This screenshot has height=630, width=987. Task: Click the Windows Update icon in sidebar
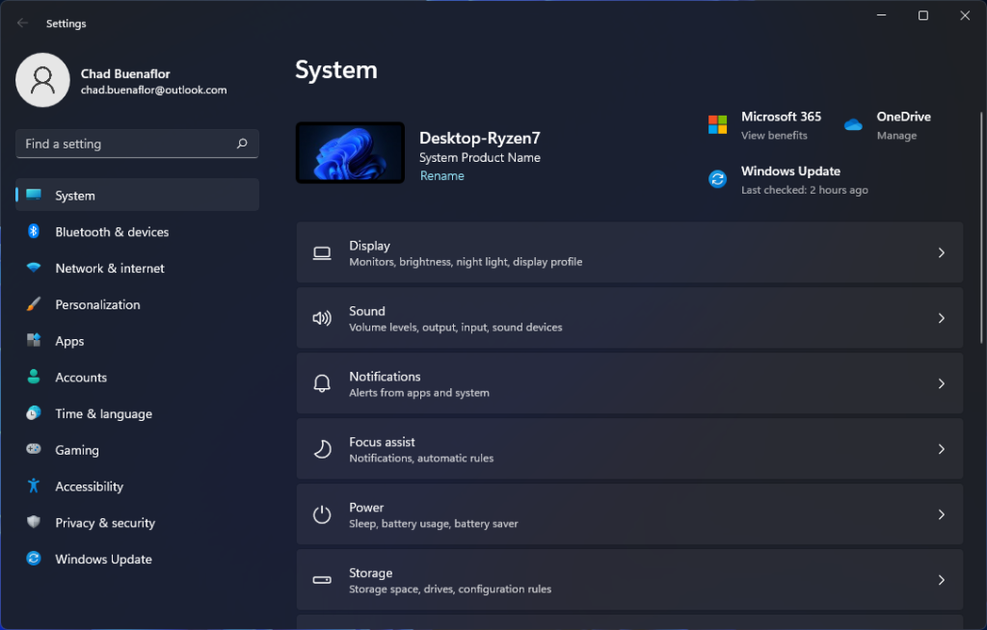coord(34,559)
